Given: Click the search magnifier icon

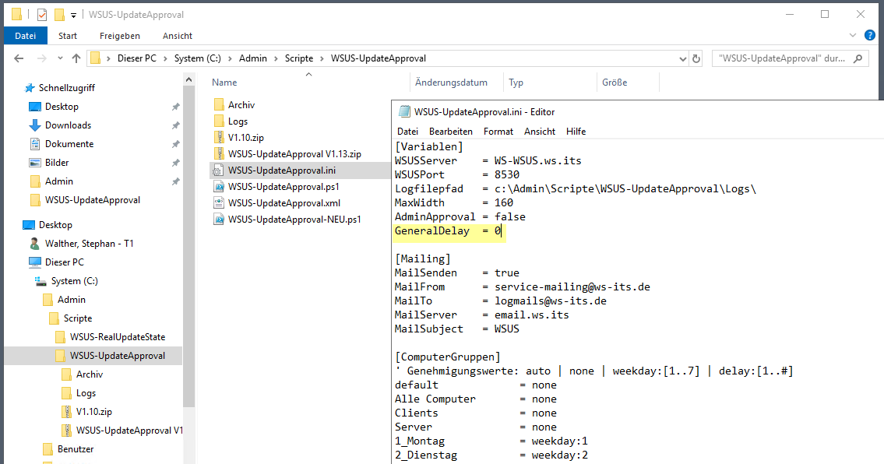Looking at the screenshot, I should tap(858, 58).
